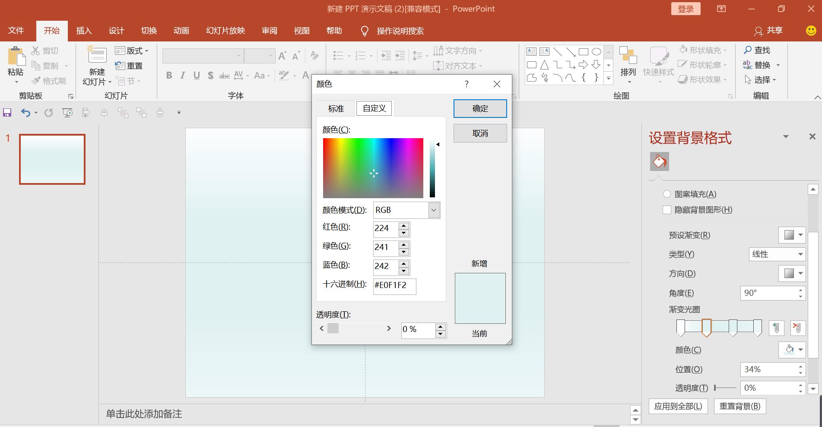Pick a color from the spectrum grid

(x=373, y=168)
